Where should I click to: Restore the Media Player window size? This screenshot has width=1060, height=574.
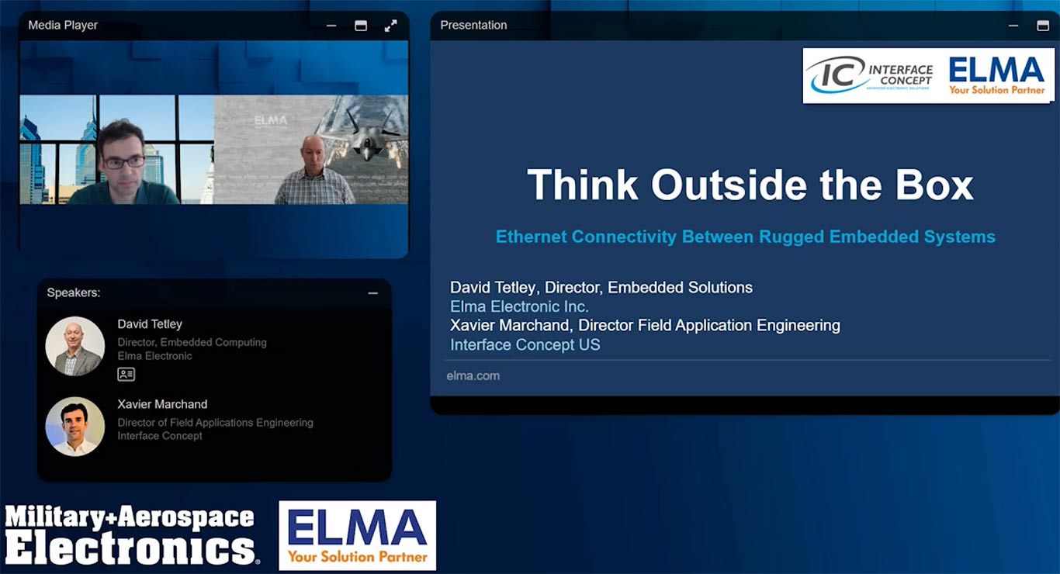click(360, 25)
